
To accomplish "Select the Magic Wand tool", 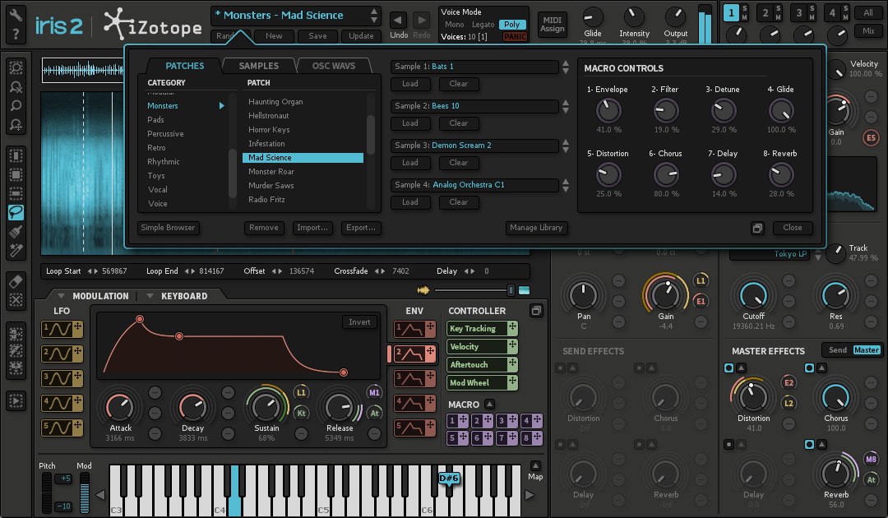I will [x=16, y=249].
